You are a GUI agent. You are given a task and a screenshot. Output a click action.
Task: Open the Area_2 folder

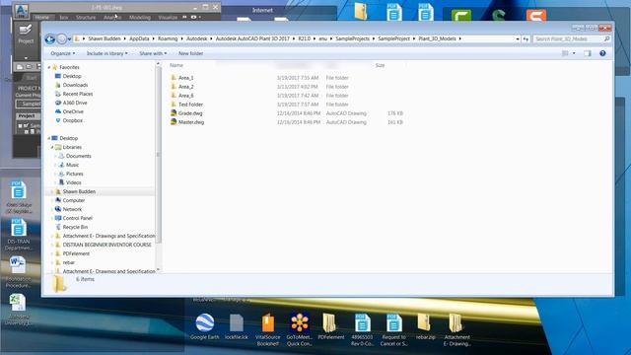click(186, 87)
